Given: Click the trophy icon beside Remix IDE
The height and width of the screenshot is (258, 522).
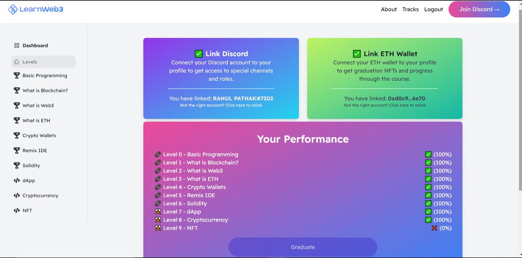Looking at the screenshot, I should [x=16, y=150].
